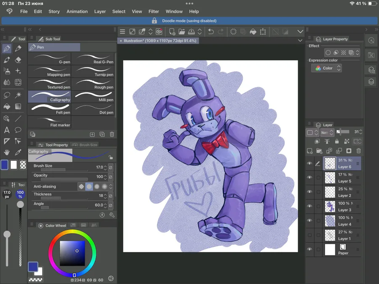Open the Edit menu
The image size is (379, 284).
[38, 11]
